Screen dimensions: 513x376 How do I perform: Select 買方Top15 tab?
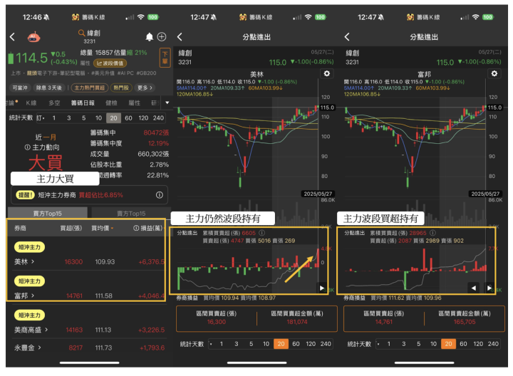coord(48,213)
